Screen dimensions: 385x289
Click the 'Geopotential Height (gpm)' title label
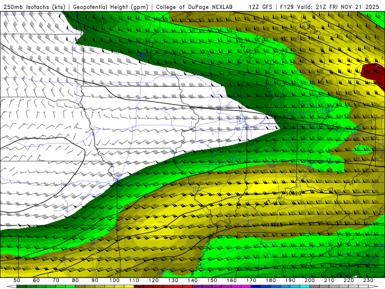(x=111, y=7)
